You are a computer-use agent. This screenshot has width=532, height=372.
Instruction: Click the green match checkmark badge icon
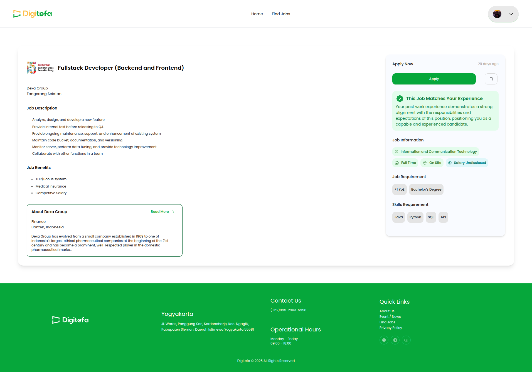pyautogui.click(x=400, y=98)
